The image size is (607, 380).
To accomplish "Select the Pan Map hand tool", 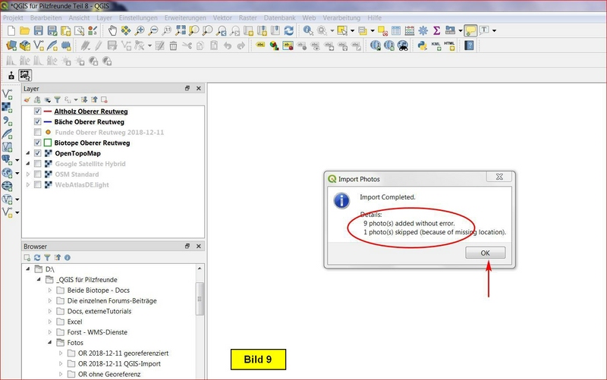I will (x=112, y=30).
